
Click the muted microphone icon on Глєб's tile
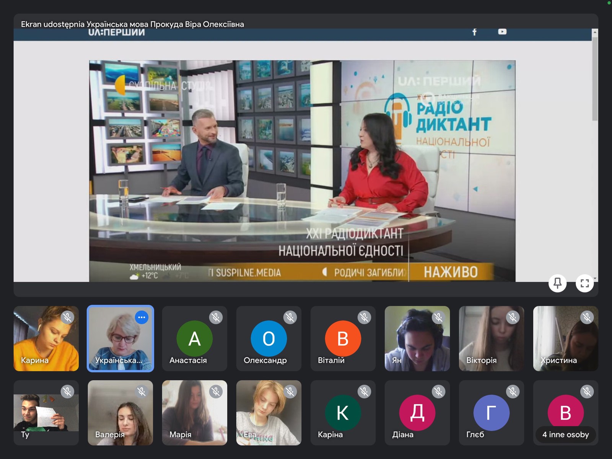coord(513,391)
